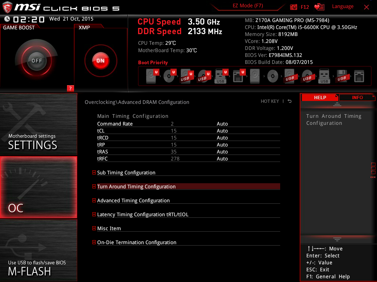Select Command Rate Auto value field
Image resolution: width=377 pixels, height=282 pixels.
(x=222, y=124)
